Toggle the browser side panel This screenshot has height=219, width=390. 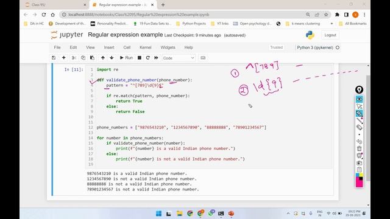coord(346,15)
